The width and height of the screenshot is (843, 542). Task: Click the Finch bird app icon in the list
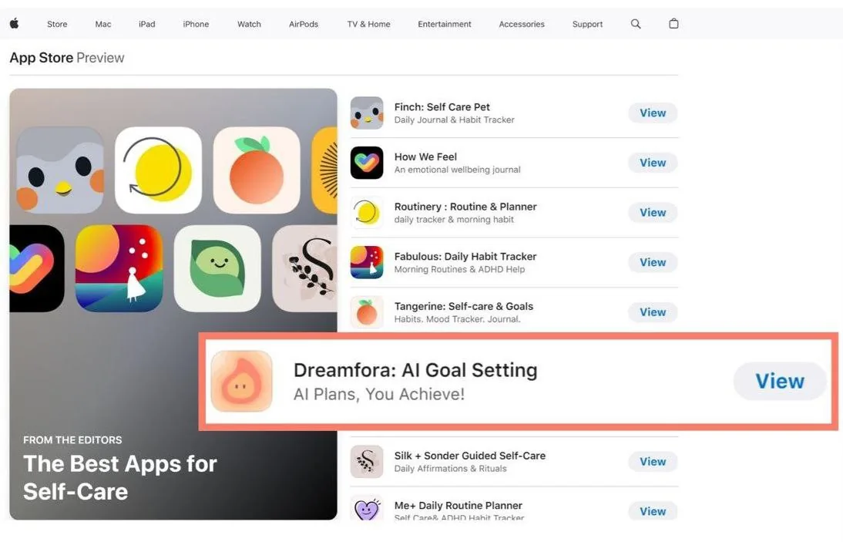367,113
